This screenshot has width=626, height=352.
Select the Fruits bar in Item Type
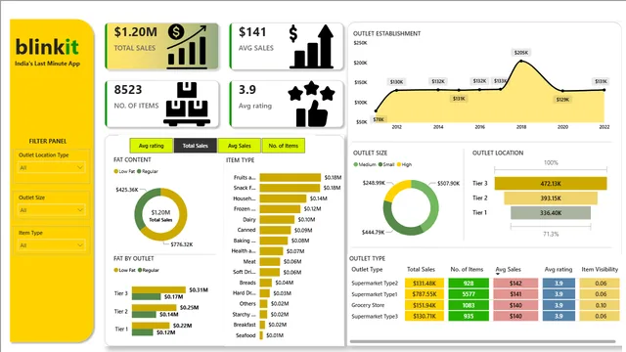pyautogui.click(x=291, y=177)
